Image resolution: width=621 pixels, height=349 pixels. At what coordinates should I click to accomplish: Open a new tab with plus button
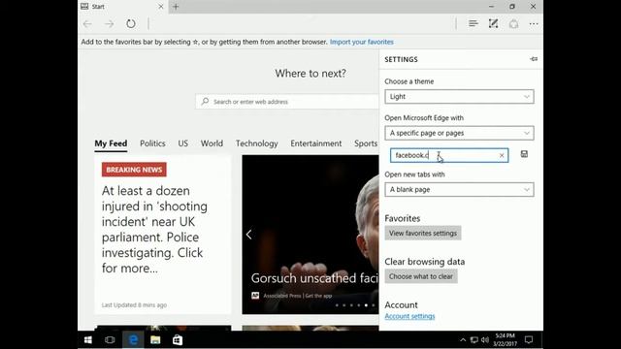[176, 7]
